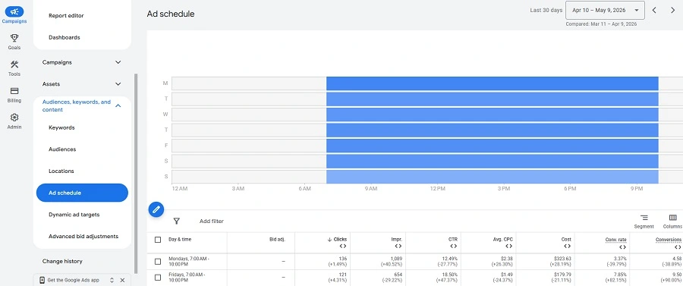Screen dimensions: 683x286
Task: Sort by Bid adj. column header
Action: pyautogui.click(x=278, y=240)
